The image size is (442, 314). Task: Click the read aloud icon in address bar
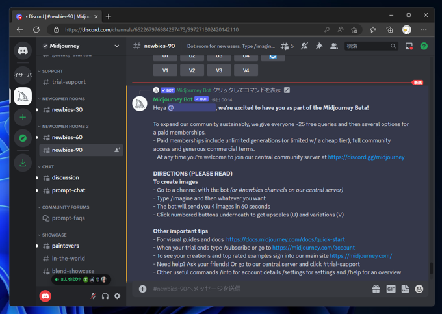coord(341,30)
